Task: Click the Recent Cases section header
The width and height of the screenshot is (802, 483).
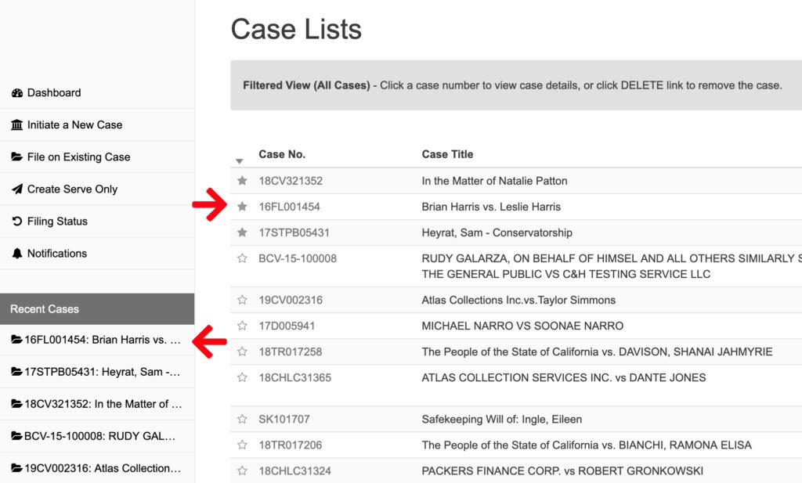Action: click(45, 308)
